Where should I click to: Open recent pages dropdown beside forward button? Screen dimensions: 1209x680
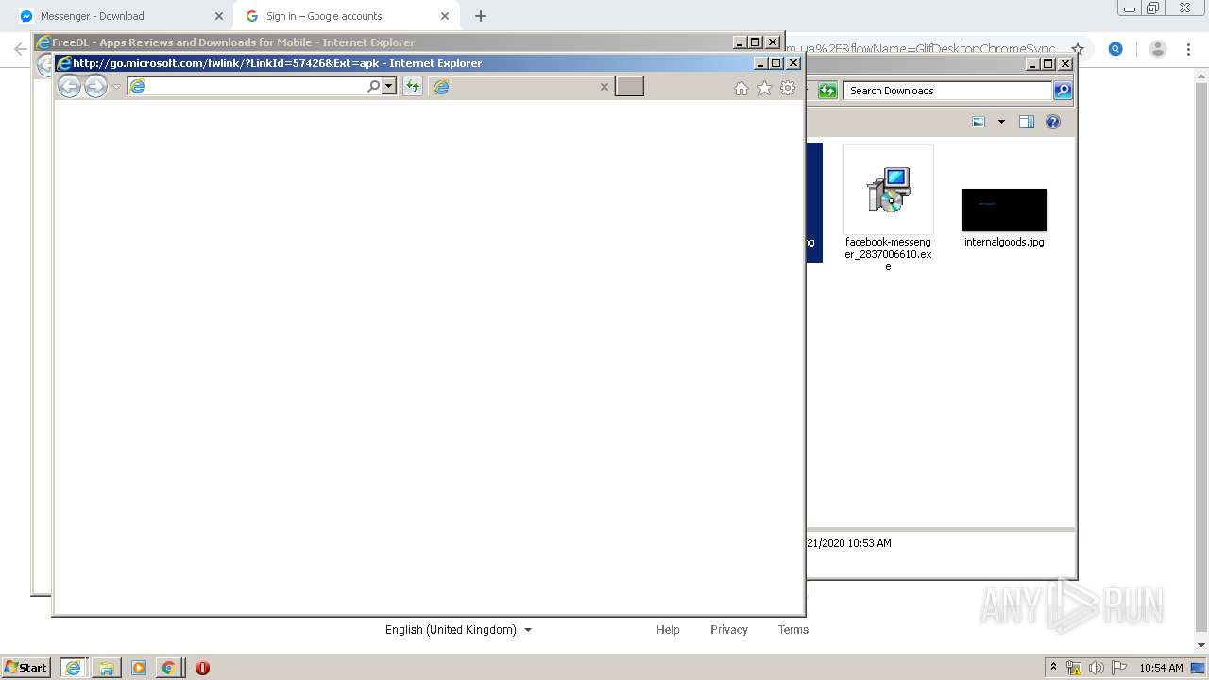pyautogui.click(x=117, y=87)
